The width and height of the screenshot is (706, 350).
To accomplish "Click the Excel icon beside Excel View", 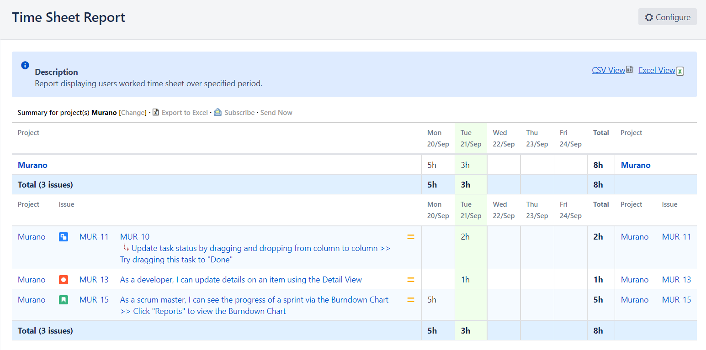I will [680, 71].
